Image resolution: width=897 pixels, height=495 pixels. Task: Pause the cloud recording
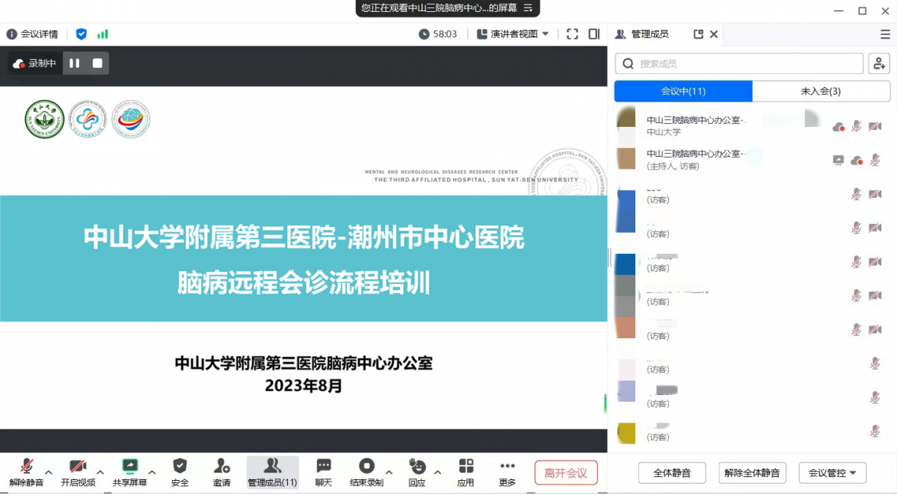(75, 63)
